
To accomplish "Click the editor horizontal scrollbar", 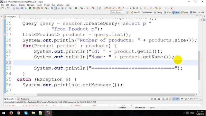I will tap(116, 94).
